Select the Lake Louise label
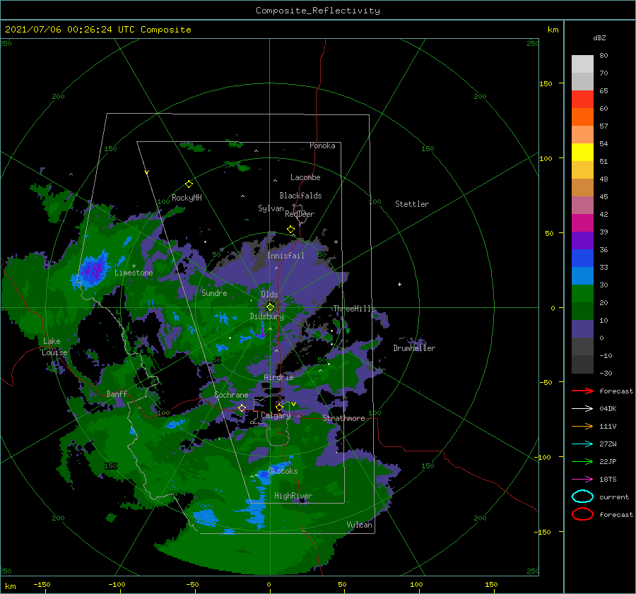The image size is (636, 594). coord(54,347)
